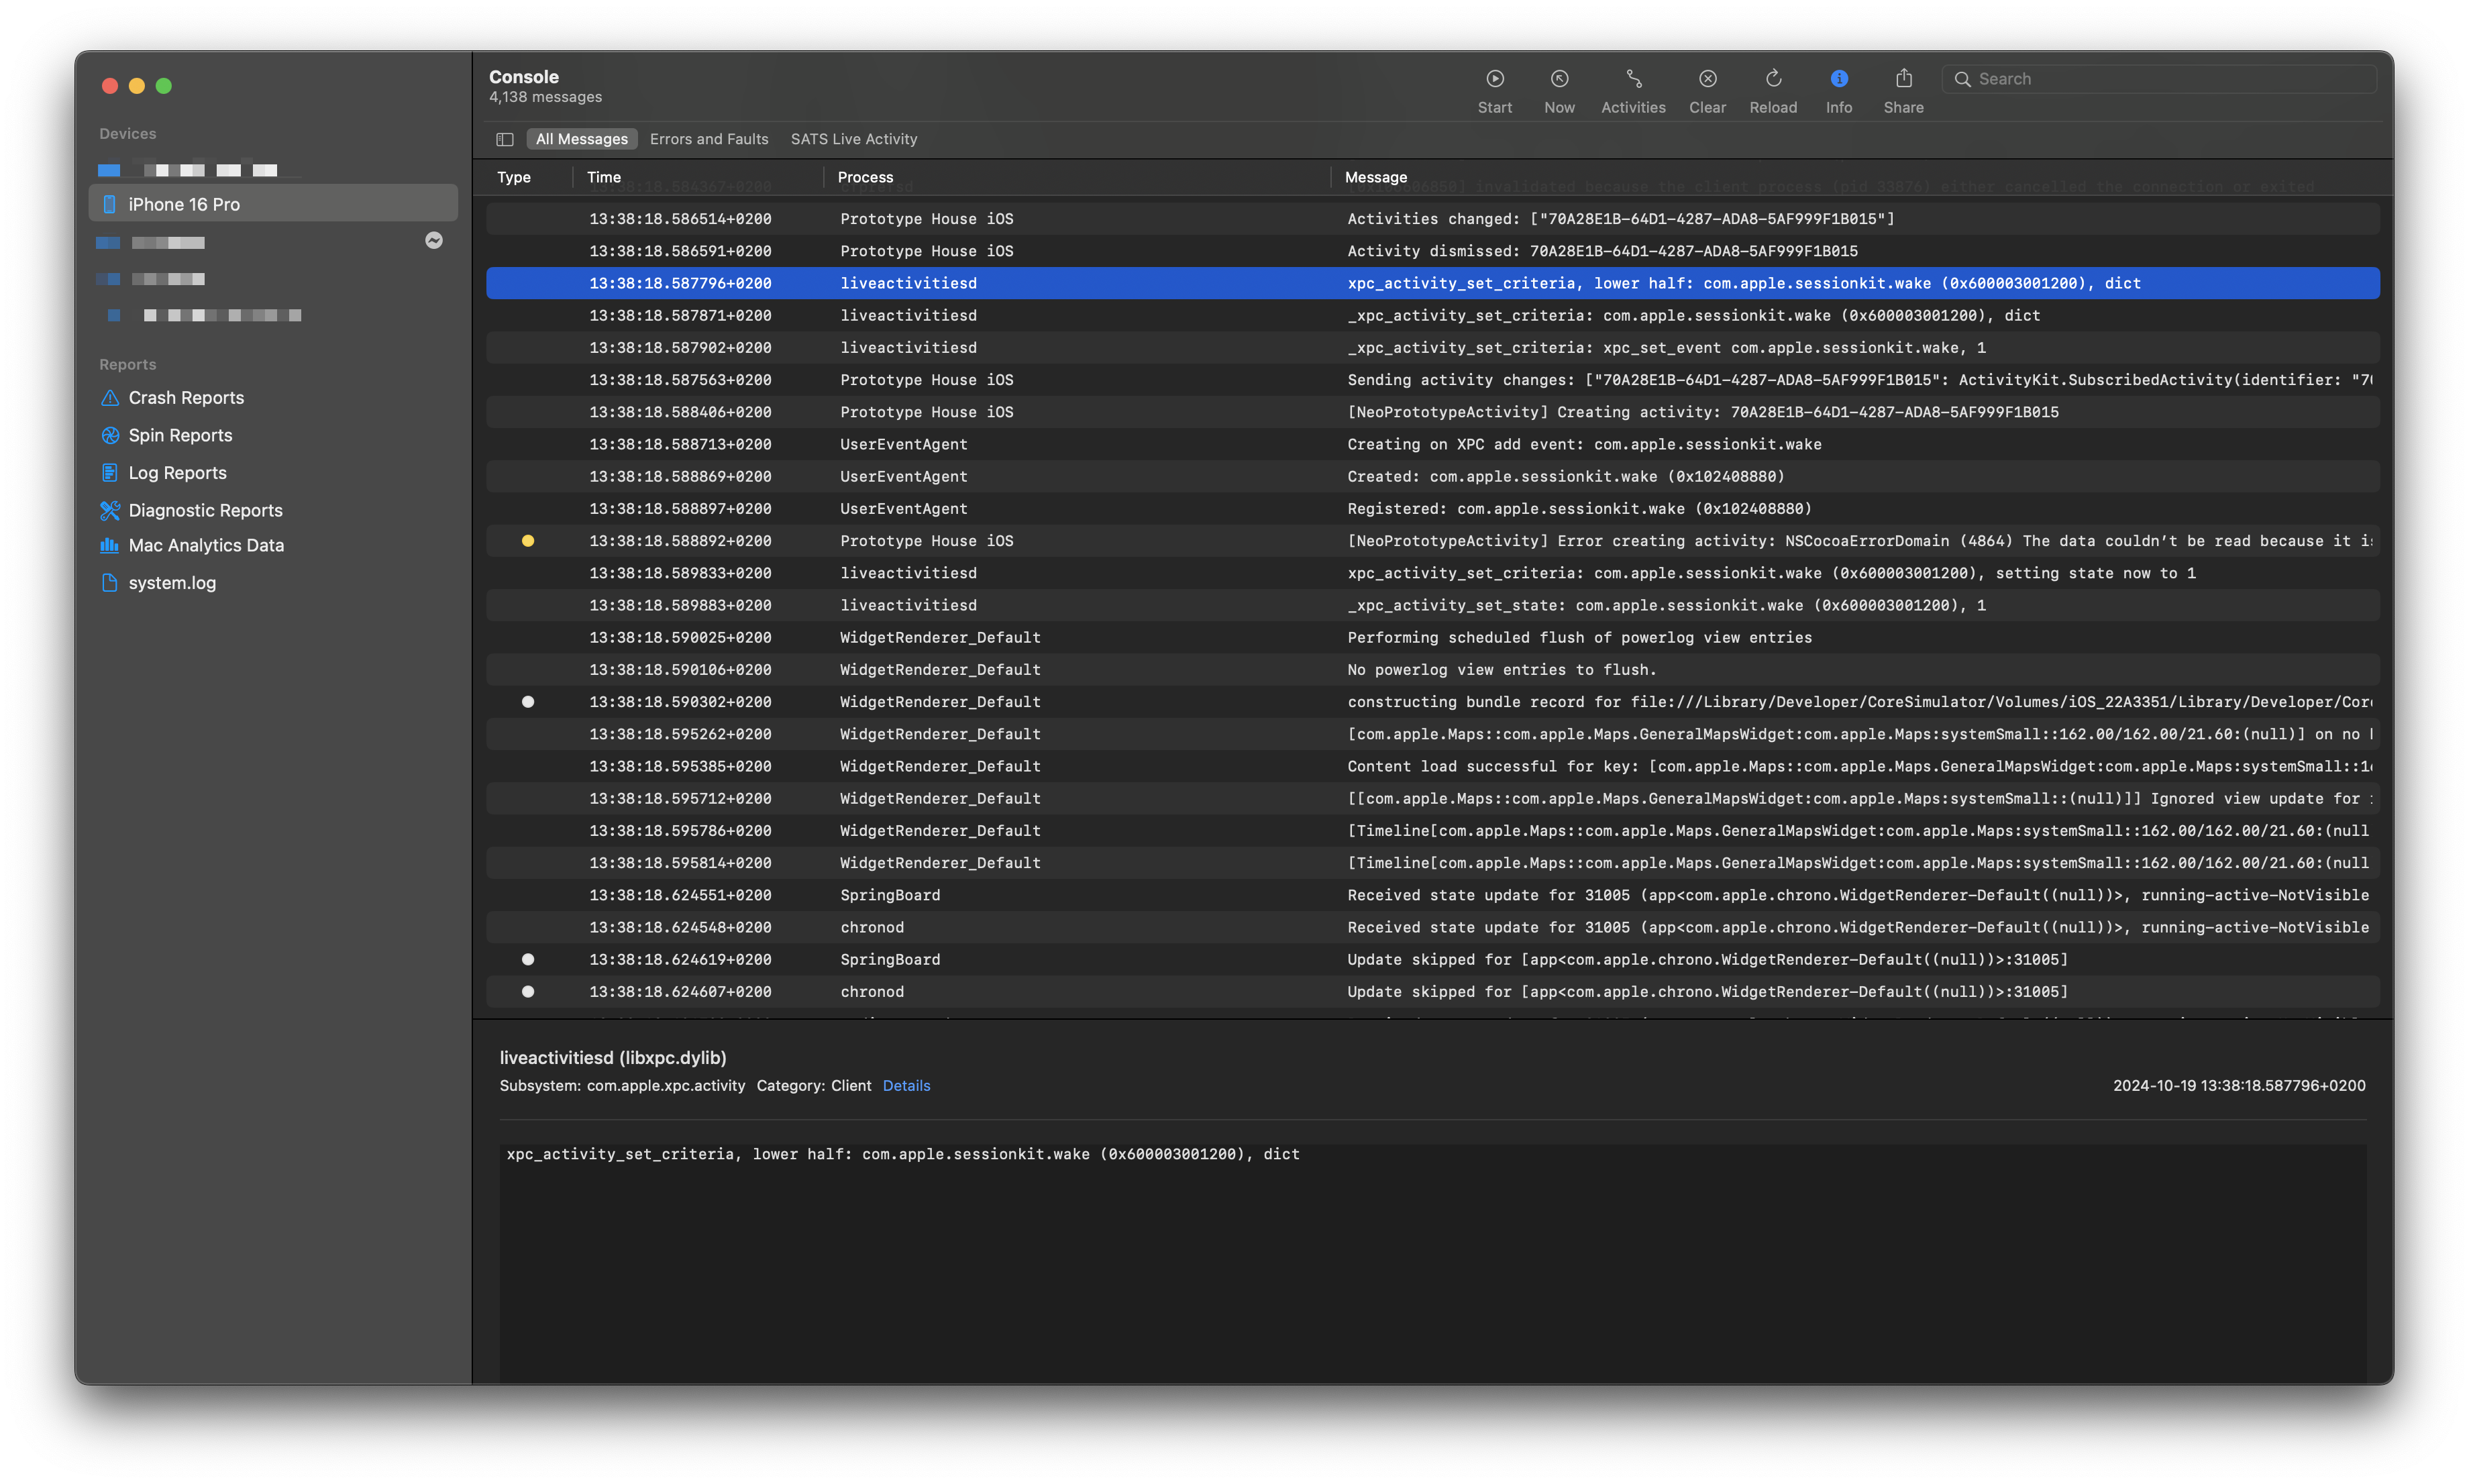
Task: Select chronod Received state update row
Action: (1432, 927)
